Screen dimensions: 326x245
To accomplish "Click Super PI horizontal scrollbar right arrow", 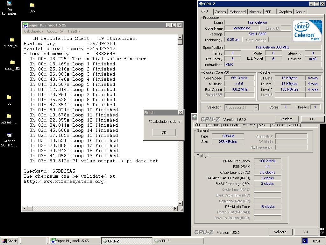I will coord(175,208).
